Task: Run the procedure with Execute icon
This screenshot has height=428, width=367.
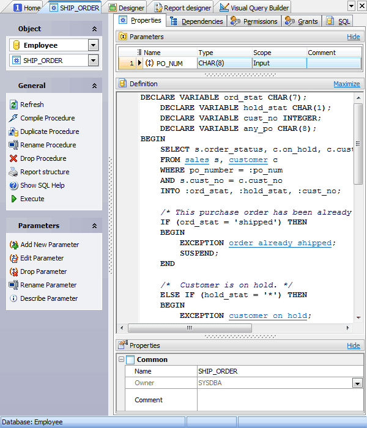Action: 14,199
